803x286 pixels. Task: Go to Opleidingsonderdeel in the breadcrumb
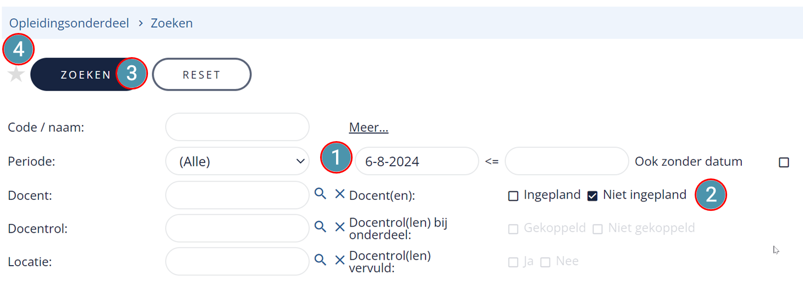click(x=69, y=23)
